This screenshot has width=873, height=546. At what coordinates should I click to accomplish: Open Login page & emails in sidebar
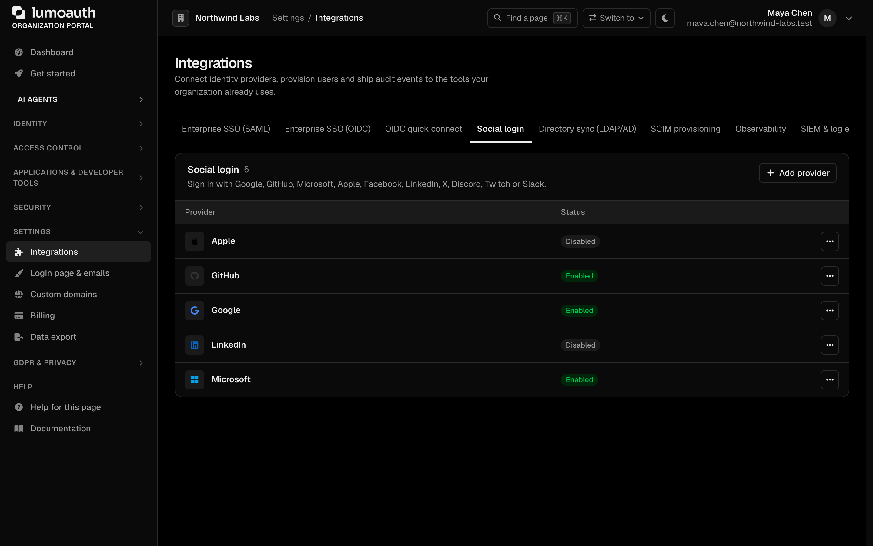tap(78, 273)
